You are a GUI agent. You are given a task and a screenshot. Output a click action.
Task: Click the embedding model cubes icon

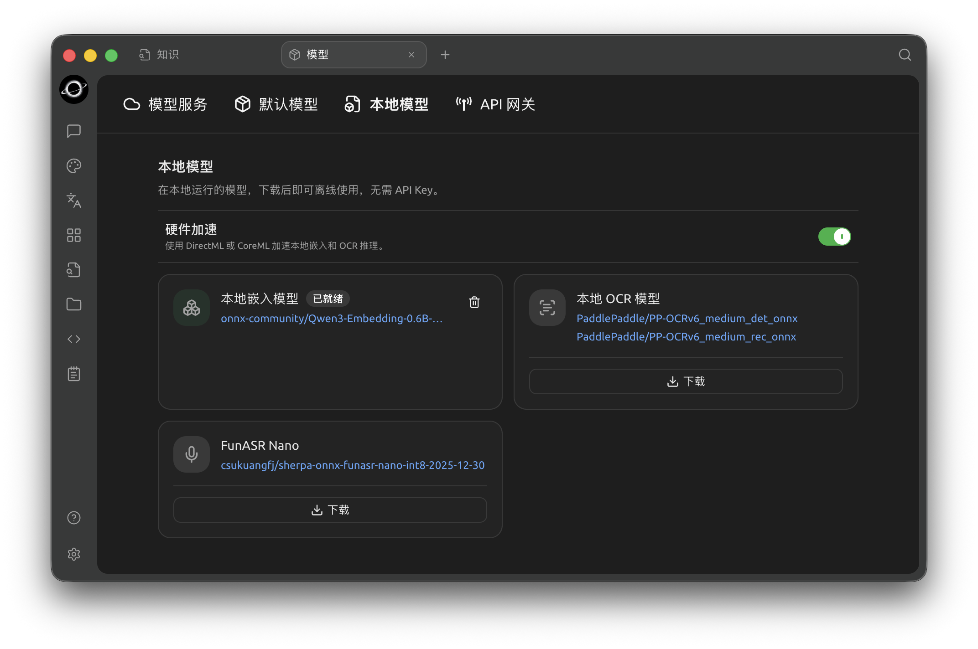(x=192, y=308)
